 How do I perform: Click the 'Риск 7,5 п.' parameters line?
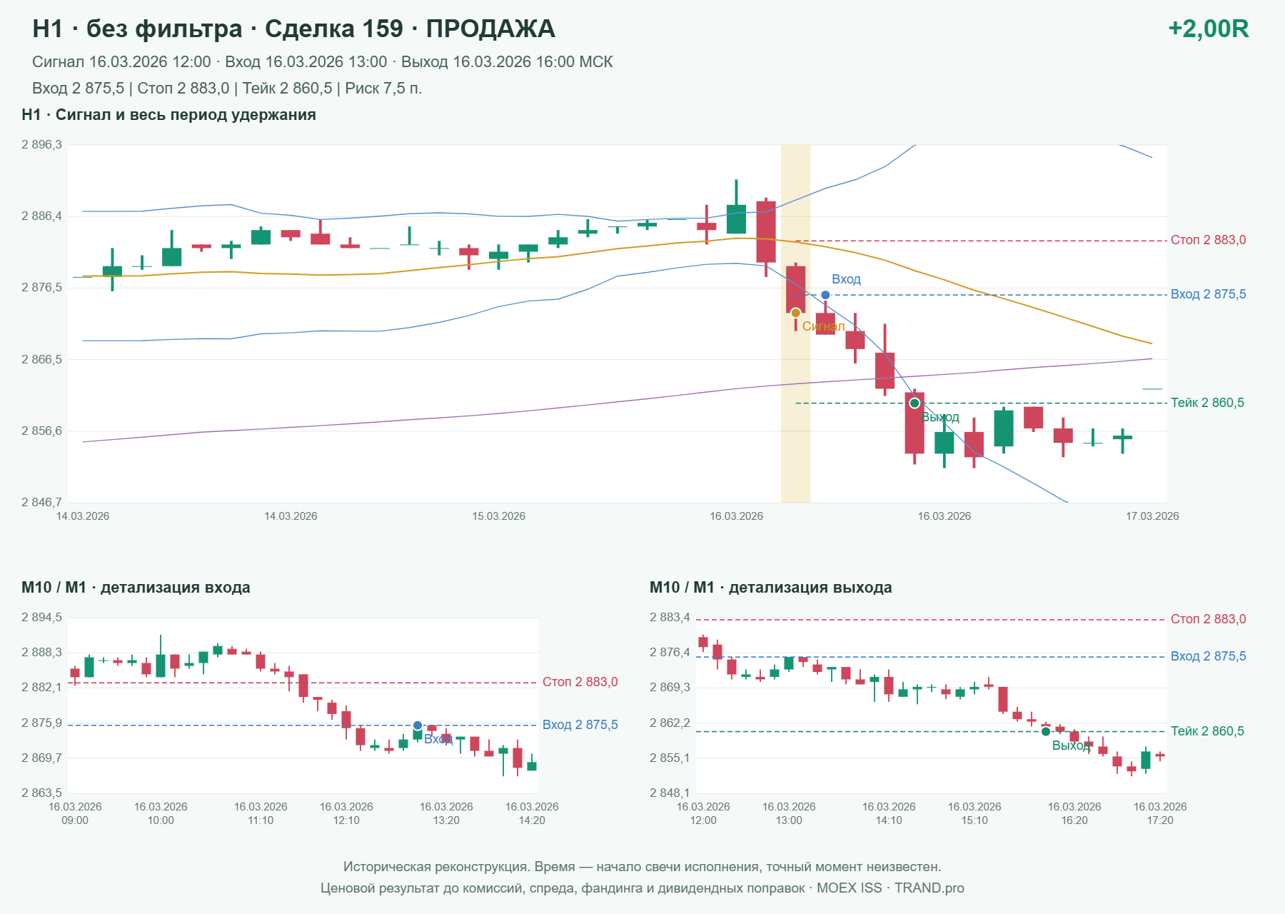(x=227, y=89)
